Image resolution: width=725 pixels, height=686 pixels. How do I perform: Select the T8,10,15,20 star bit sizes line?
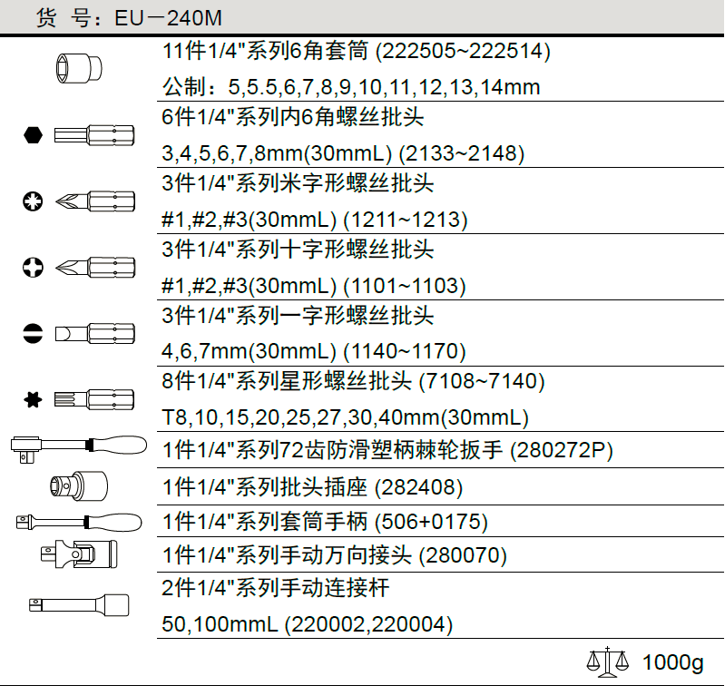[x=345, y=417]
